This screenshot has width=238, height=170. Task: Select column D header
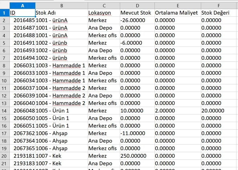(137, 6)
